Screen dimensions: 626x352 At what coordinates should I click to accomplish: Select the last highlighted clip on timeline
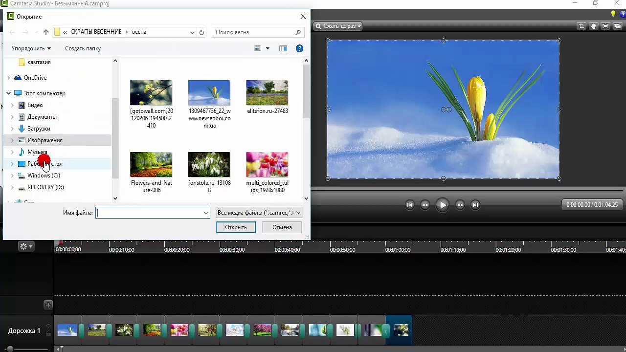400,330
